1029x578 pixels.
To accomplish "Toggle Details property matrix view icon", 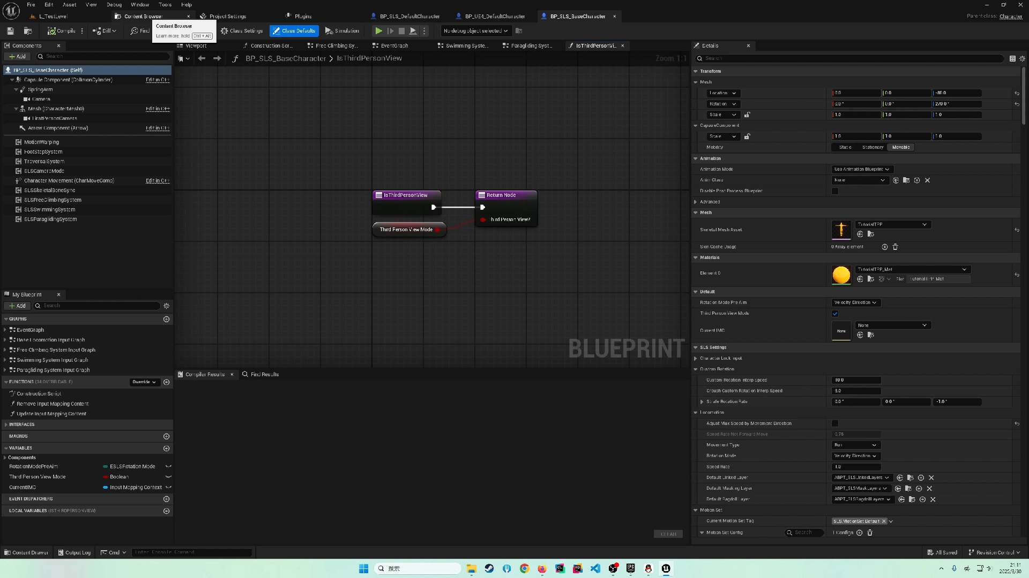I will click(1012, 58).
